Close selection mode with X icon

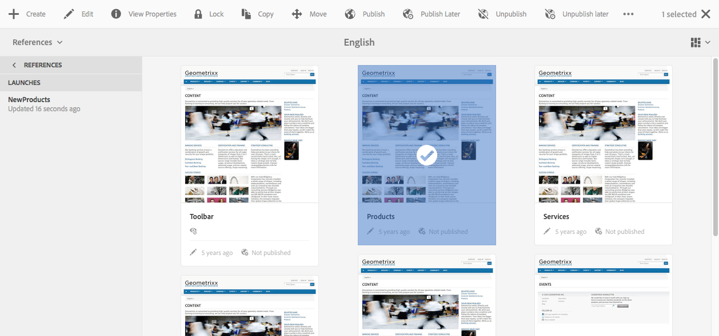[706, 14]
